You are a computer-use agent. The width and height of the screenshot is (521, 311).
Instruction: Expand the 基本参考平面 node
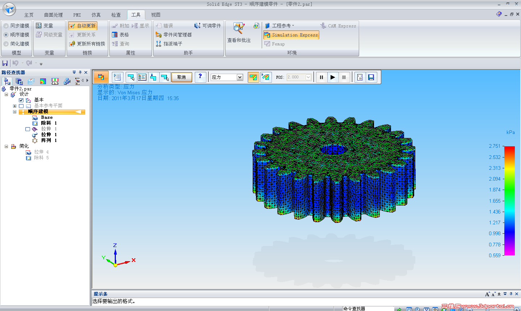pos(14,106)
